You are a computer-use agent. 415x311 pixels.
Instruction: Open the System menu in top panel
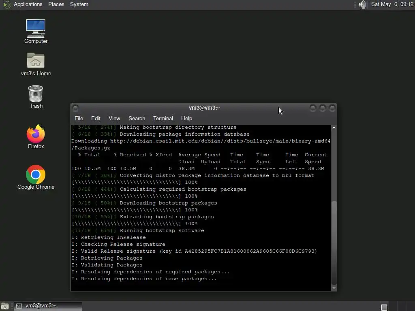click(x=79, y=4)
